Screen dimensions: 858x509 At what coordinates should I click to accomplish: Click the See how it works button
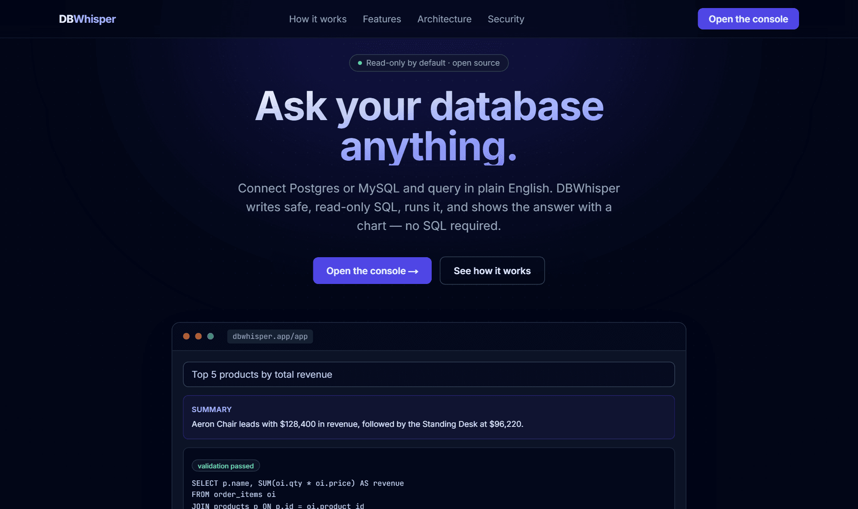(x=492, y=271)
